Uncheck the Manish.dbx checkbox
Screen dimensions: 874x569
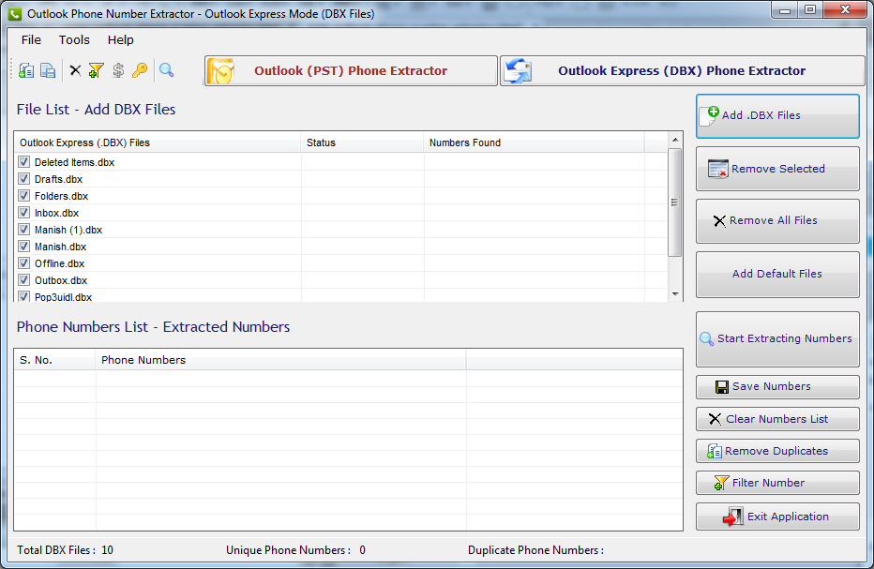click(24, 247)
